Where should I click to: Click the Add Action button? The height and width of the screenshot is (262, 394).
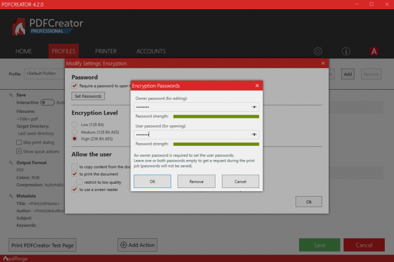coord(137,245)
